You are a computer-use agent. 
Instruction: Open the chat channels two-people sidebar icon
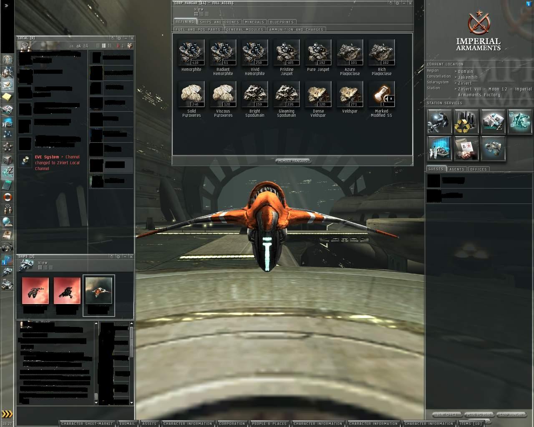pos(7,210)
